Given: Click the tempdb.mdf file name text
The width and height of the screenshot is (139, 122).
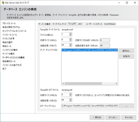Looking at the screenshot, I should [x=67, y=30].
